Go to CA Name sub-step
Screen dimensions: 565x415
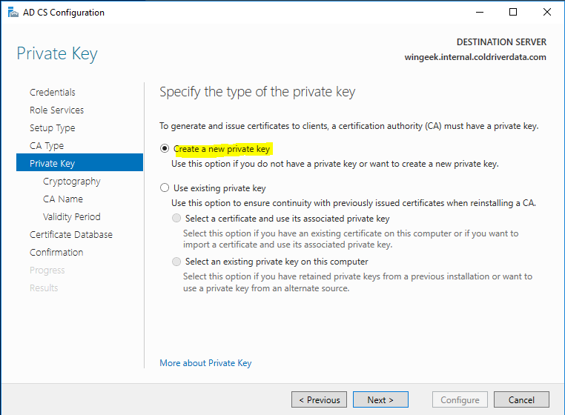(63, 199)
